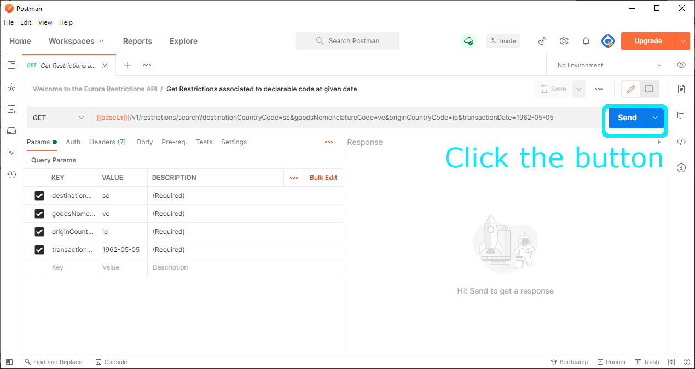Open the View menu
The image size is (695, 369).
(x=45, y=22)
